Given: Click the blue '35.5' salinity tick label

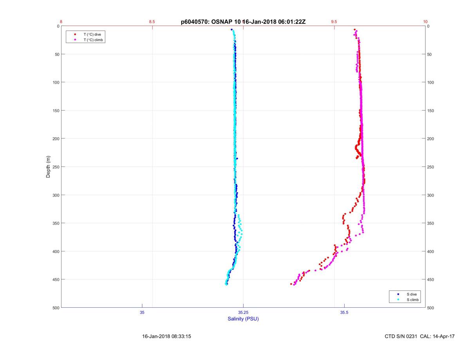Looking at the screenshot, I should [x=344, y=312].
